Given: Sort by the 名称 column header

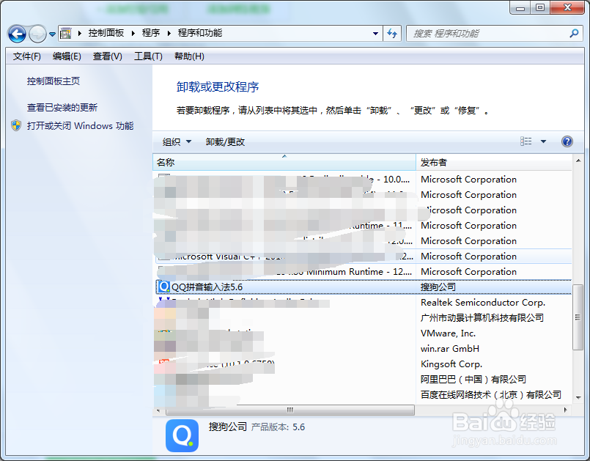Looking at the screenshot, I should pos(284,163).
